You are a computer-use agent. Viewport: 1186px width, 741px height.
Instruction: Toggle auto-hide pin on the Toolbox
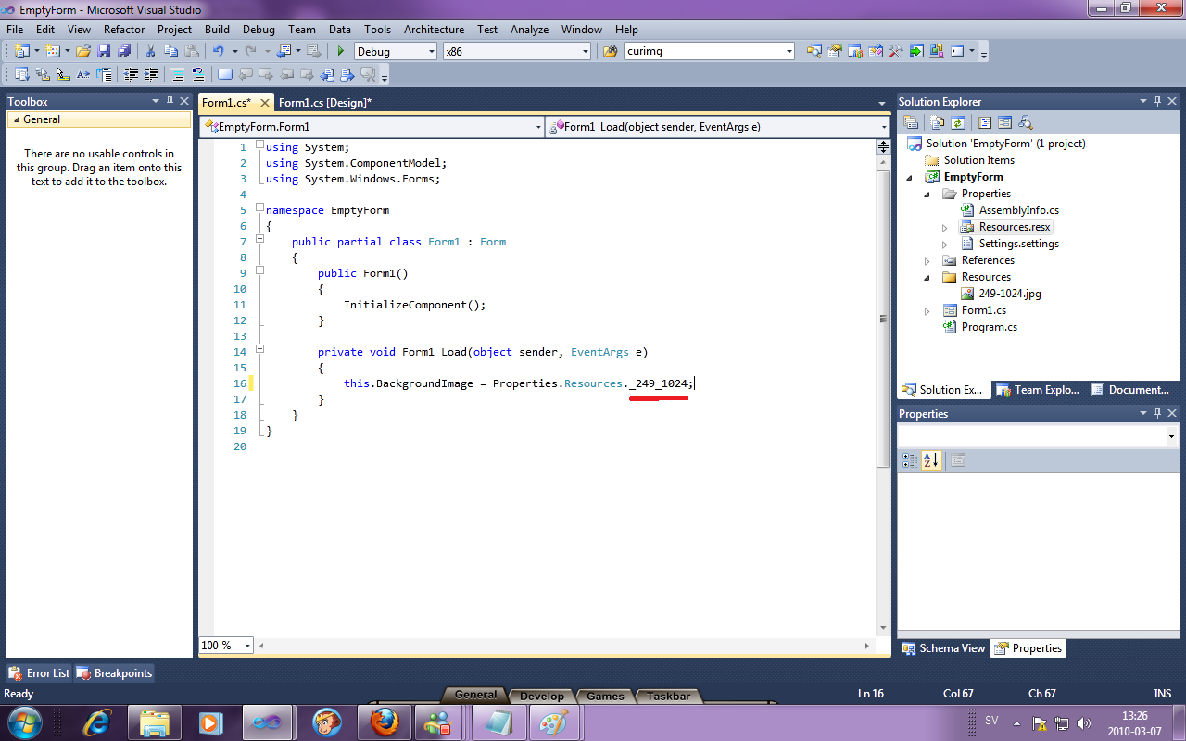pos(170,101)
